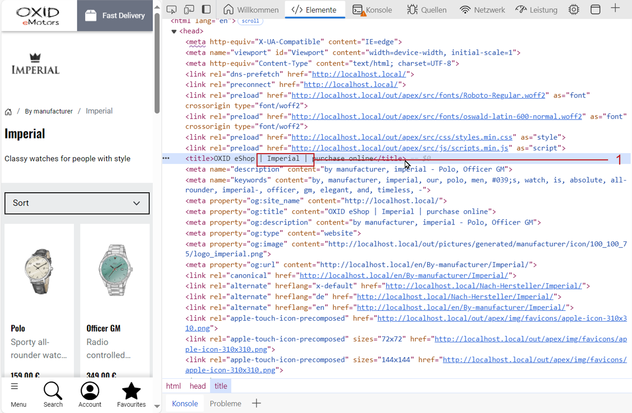
Task: Open the memory chip tool icon
Action: (x=574, y=10)
